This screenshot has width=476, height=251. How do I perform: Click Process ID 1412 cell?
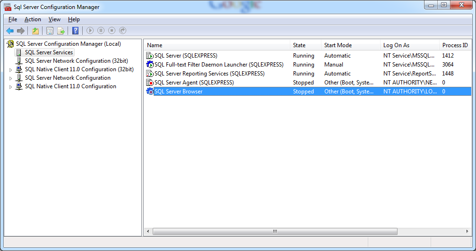coord(448,56)
